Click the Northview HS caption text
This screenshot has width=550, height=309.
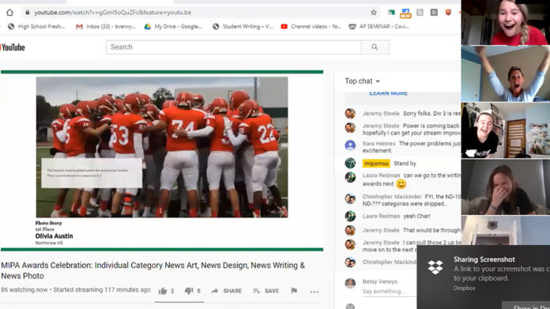[49, 243]
